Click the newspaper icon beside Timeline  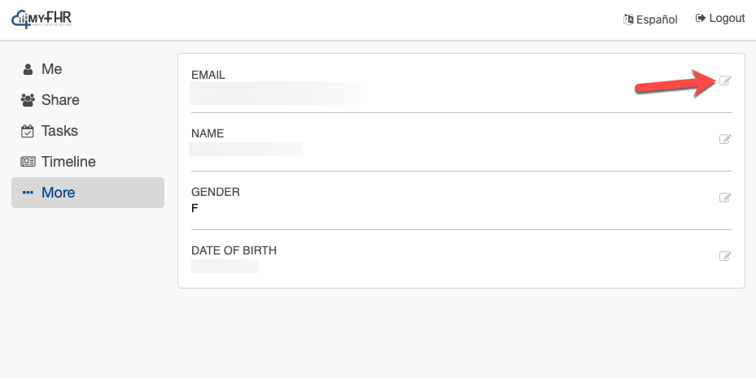point(28,163)
